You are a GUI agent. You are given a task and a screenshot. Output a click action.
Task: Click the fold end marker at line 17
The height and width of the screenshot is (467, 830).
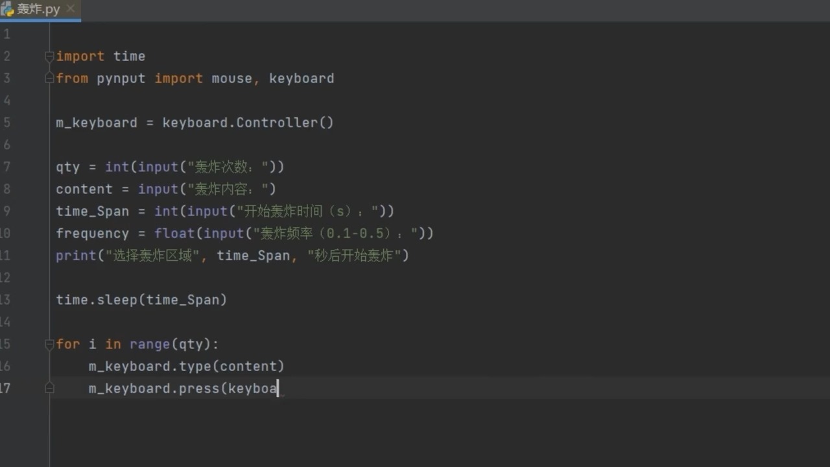pos(49,389)
